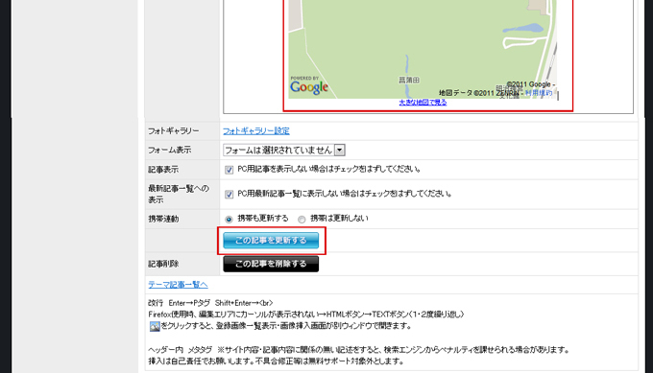Open 大きな地図で見る link below the map
Image resolution: width=653 pixels, height=373 pixels.
[x=423, y=103]
